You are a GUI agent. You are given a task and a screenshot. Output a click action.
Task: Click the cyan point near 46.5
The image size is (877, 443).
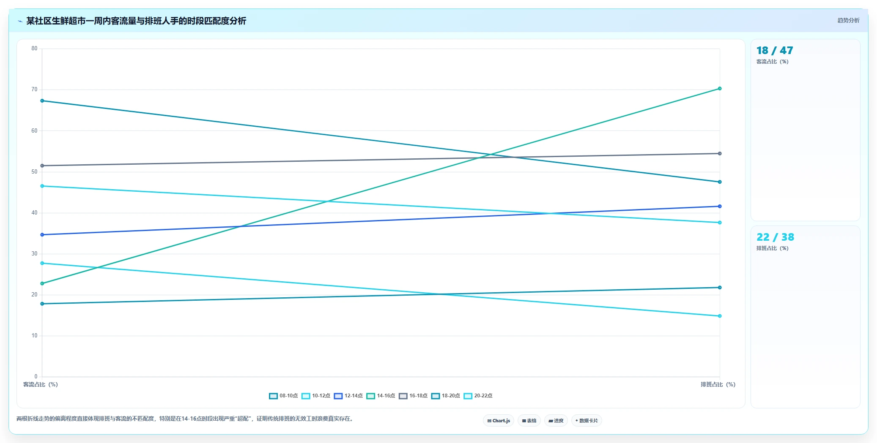[42, 186]
